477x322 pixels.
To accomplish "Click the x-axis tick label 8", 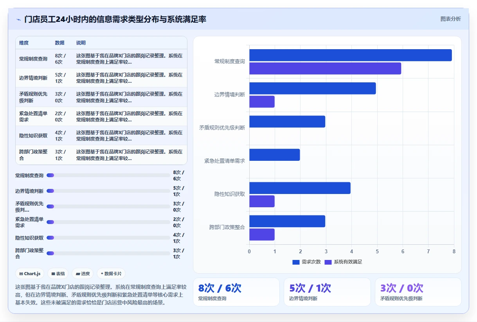I will 454,251.
